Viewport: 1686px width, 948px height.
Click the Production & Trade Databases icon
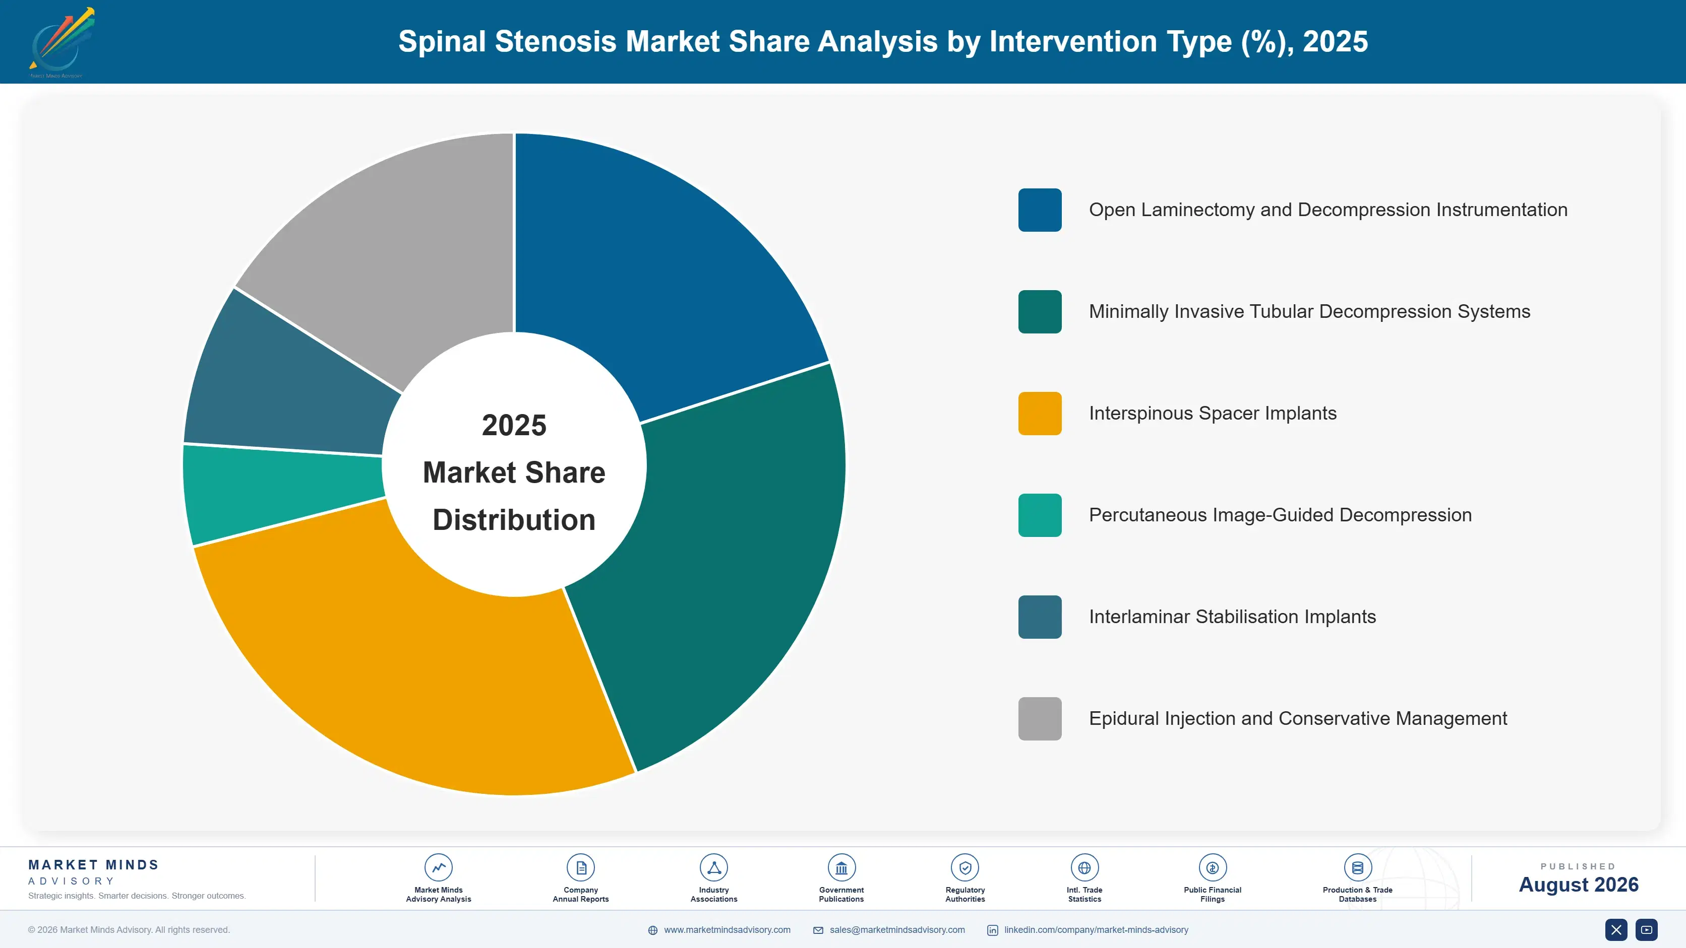1357,867
